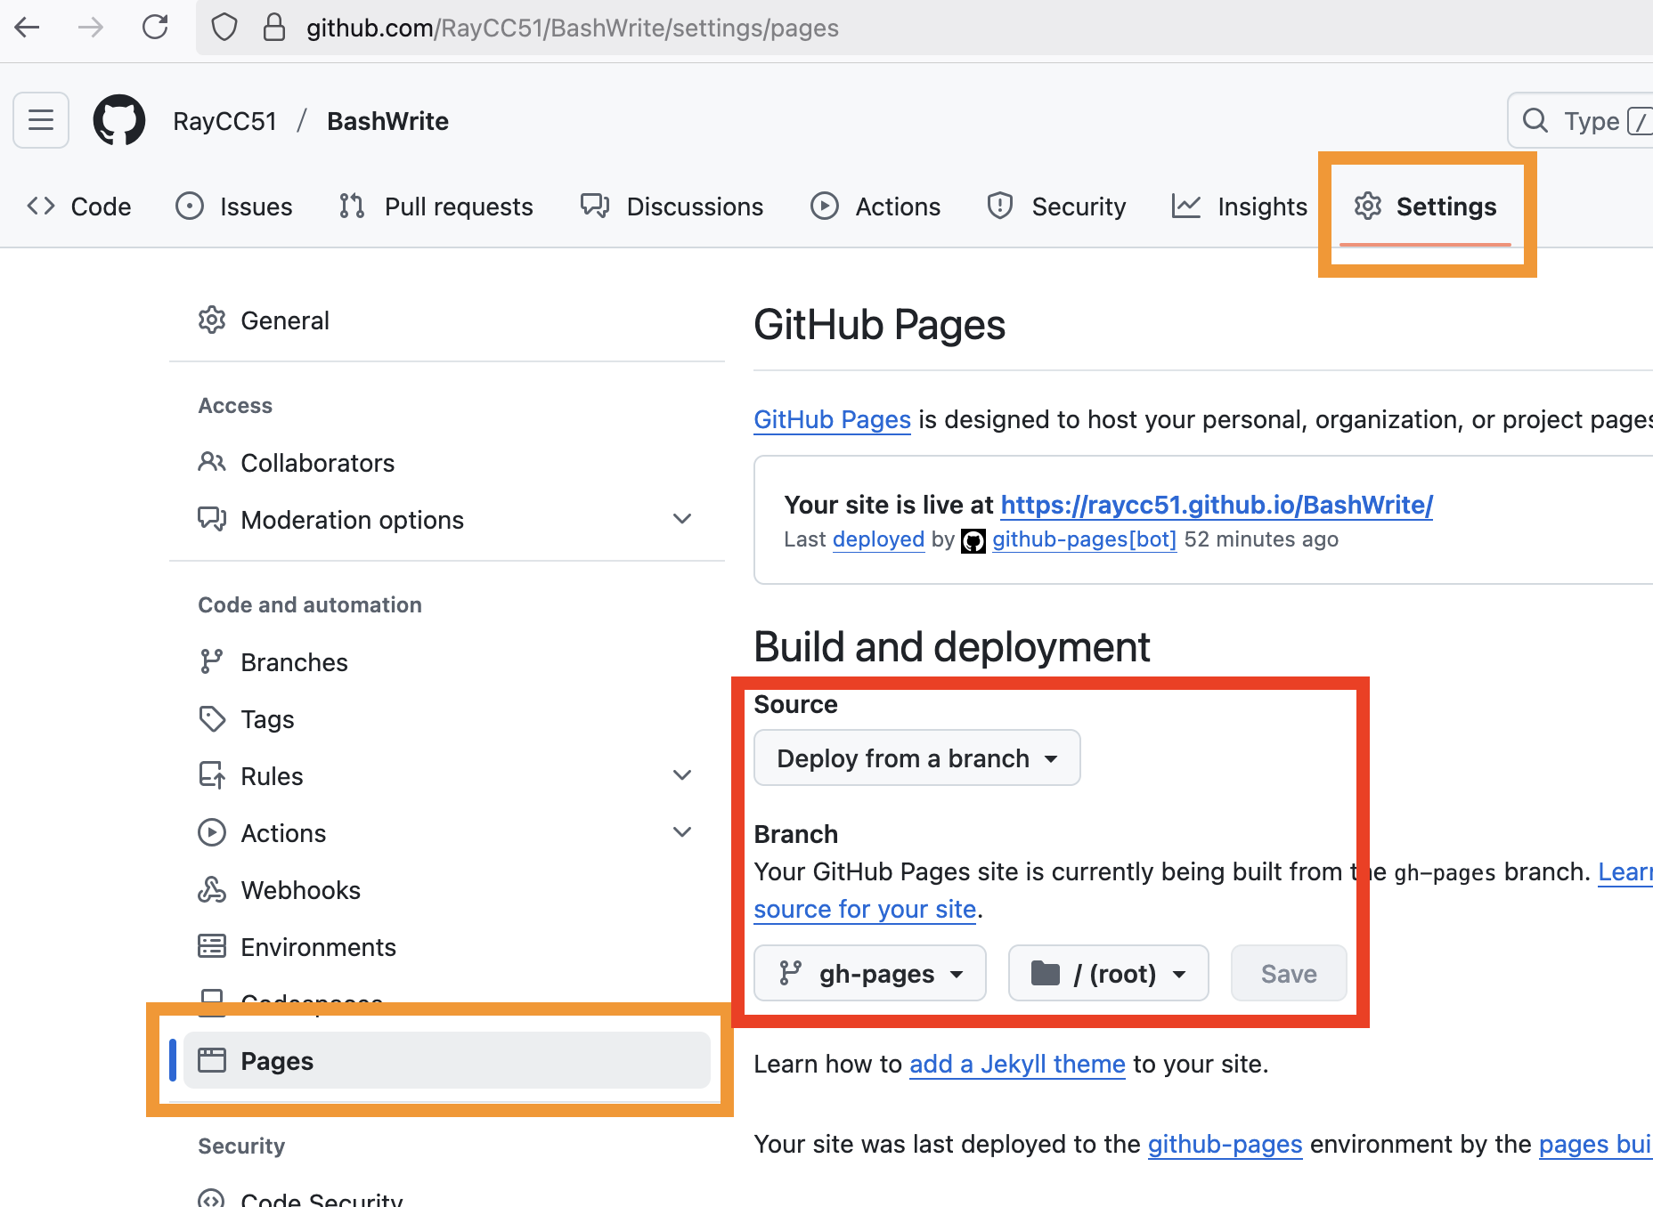
Task: Click the browser forward arrow
Action: [91, 28]
